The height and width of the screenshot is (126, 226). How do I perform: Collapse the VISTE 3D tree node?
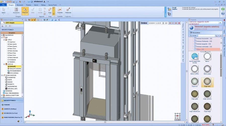pos(4,64)
